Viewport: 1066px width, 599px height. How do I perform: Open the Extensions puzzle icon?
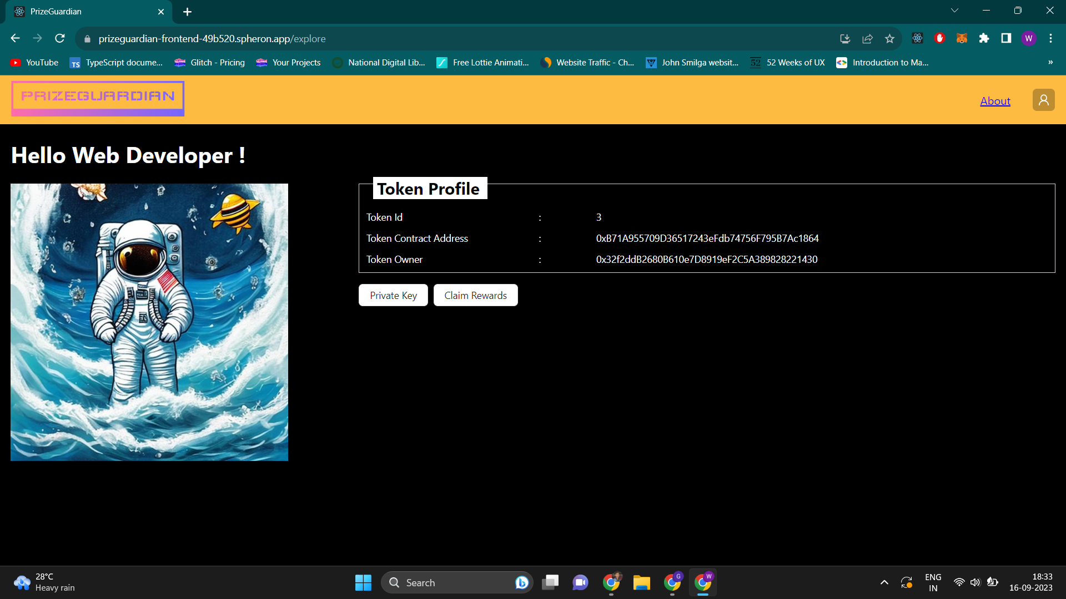984,38
